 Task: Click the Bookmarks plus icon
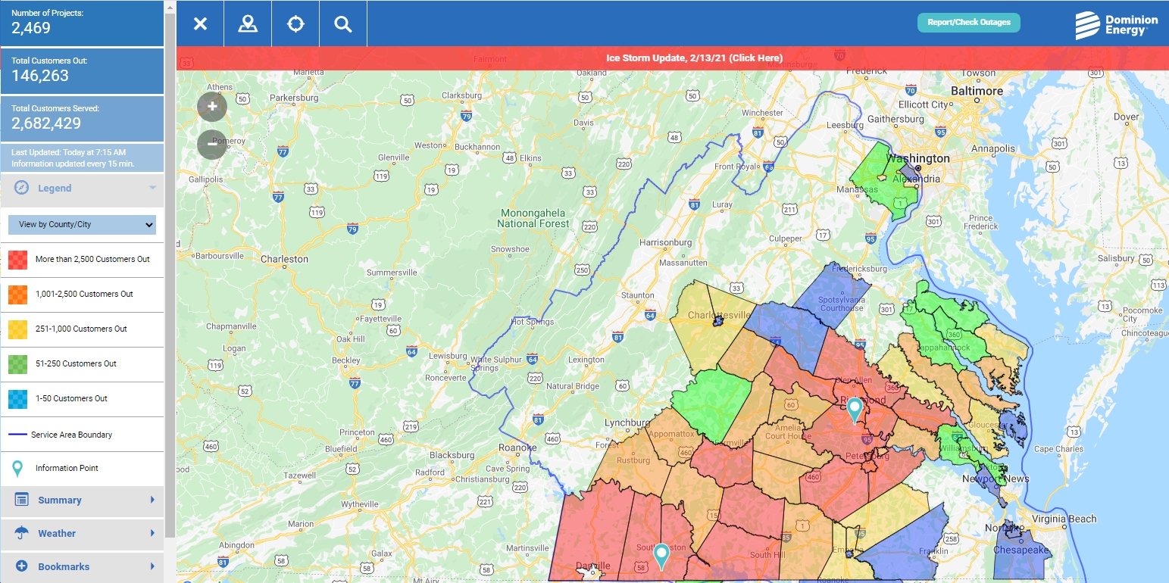[x=21, y=566]
